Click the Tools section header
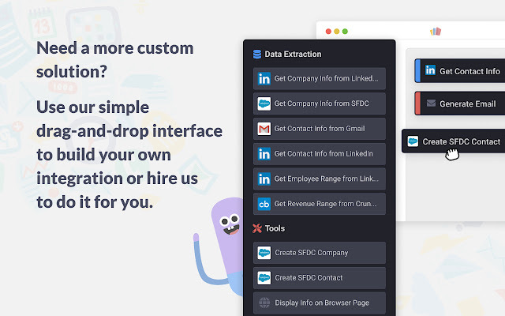 point(269,228)
